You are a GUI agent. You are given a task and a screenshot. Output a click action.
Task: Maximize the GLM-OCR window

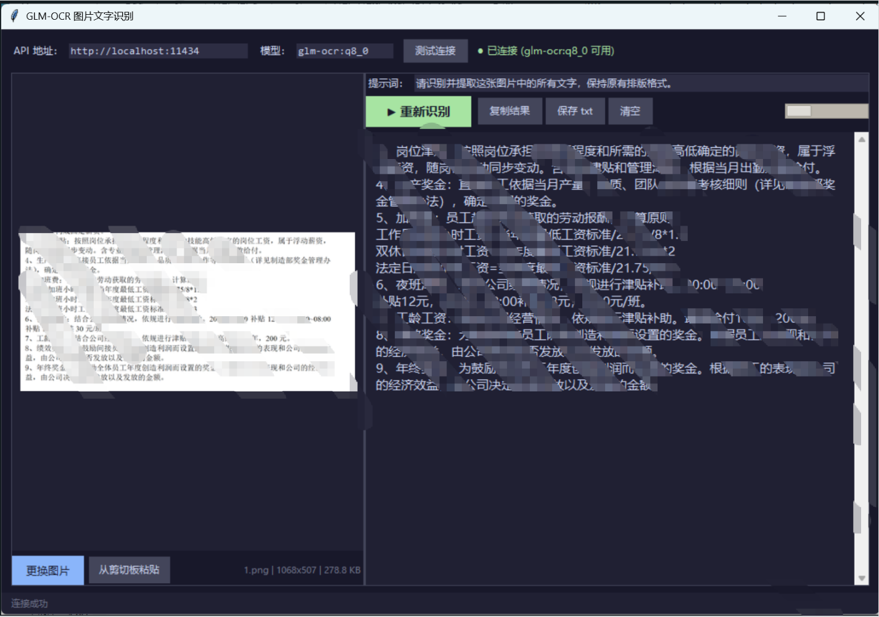point(820,16)
